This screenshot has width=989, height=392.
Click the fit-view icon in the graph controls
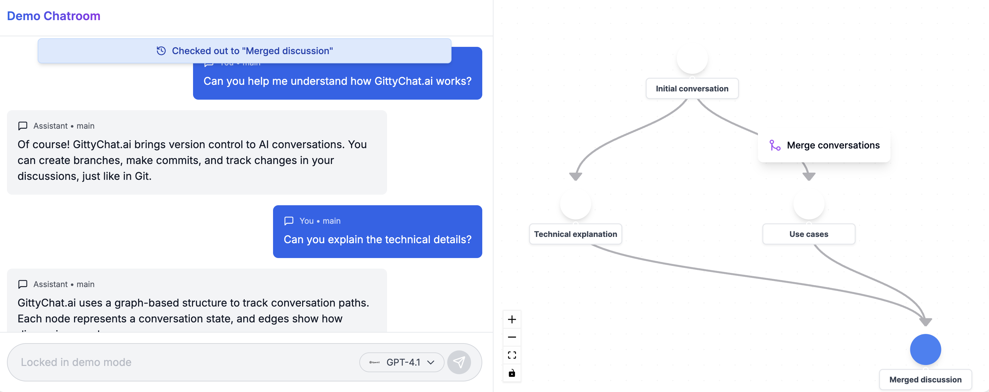click(x=512, y=355)
